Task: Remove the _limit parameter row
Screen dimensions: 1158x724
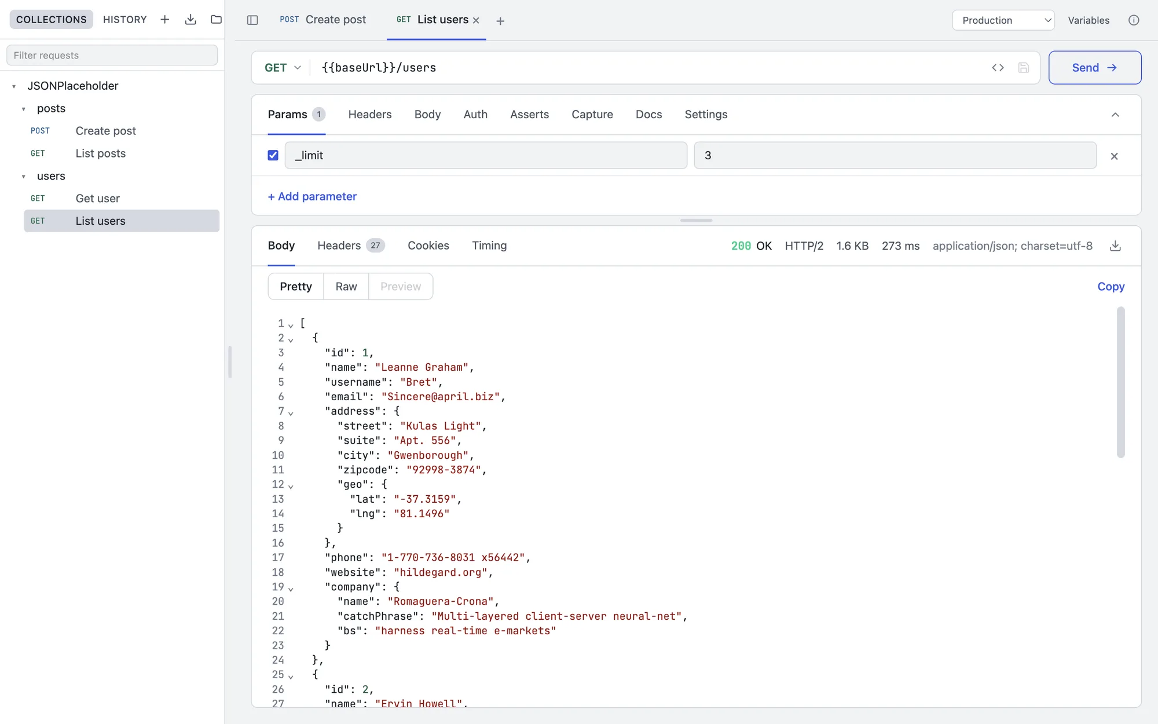Action: click(x=1114, y=156)
